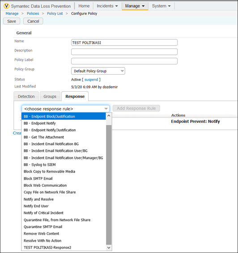Screen dimensions: 238x253
Task: Open the Incidents dropdown menu
Action: tap(107, 6)
